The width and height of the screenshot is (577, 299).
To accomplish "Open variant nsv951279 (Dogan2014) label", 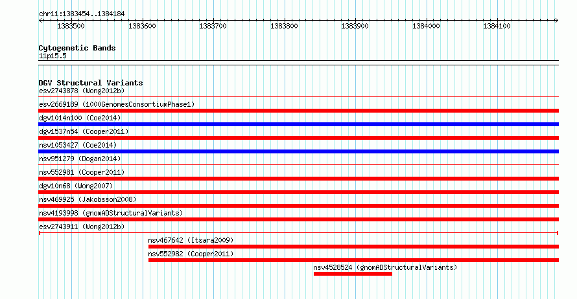I will [80, 159].
